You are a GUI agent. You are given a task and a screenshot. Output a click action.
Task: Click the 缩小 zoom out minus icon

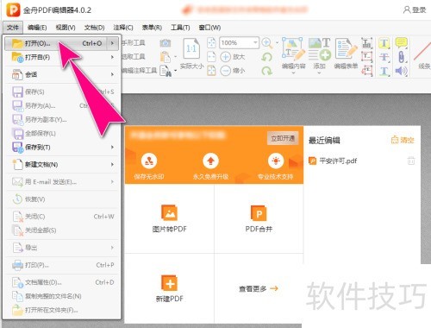point(226,71)
